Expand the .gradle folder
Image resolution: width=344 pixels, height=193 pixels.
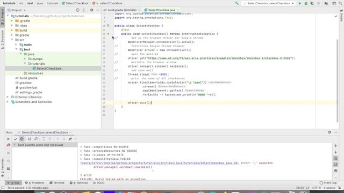(12, 21)
